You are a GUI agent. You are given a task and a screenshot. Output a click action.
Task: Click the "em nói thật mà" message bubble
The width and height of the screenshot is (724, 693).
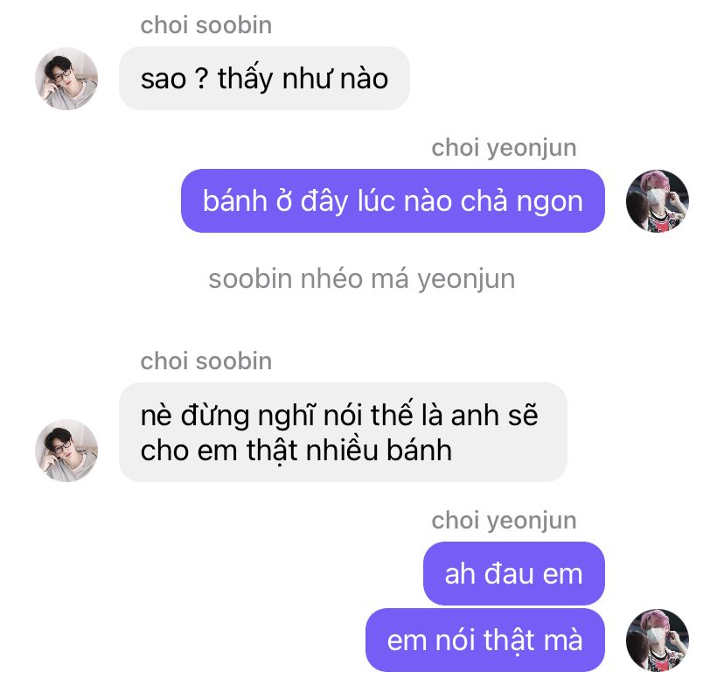[484, 640]
